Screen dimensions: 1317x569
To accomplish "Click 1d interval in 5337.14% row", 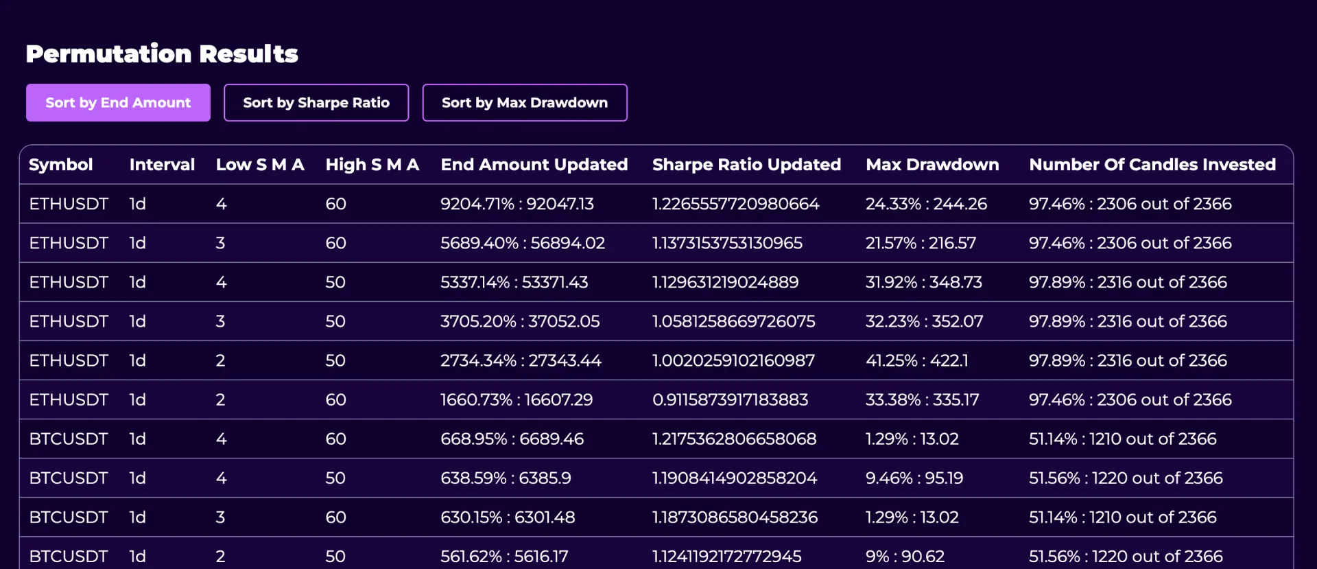I will 137,282.
